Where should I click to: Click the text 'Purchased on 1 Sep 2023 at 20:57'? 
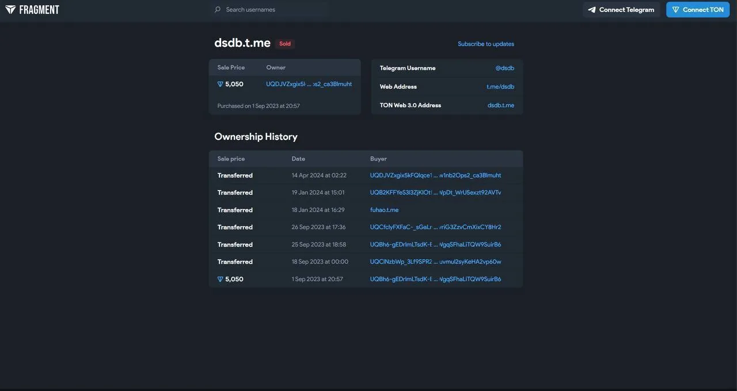[259, 106]
